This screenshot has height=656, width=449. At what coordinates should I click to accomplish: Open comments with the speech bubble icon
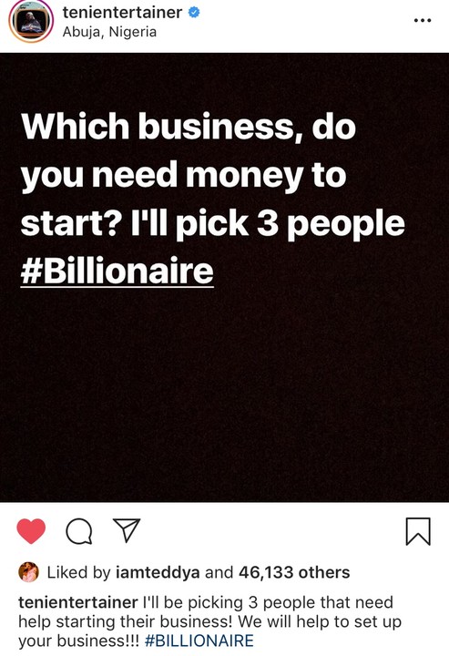(79, 531)
